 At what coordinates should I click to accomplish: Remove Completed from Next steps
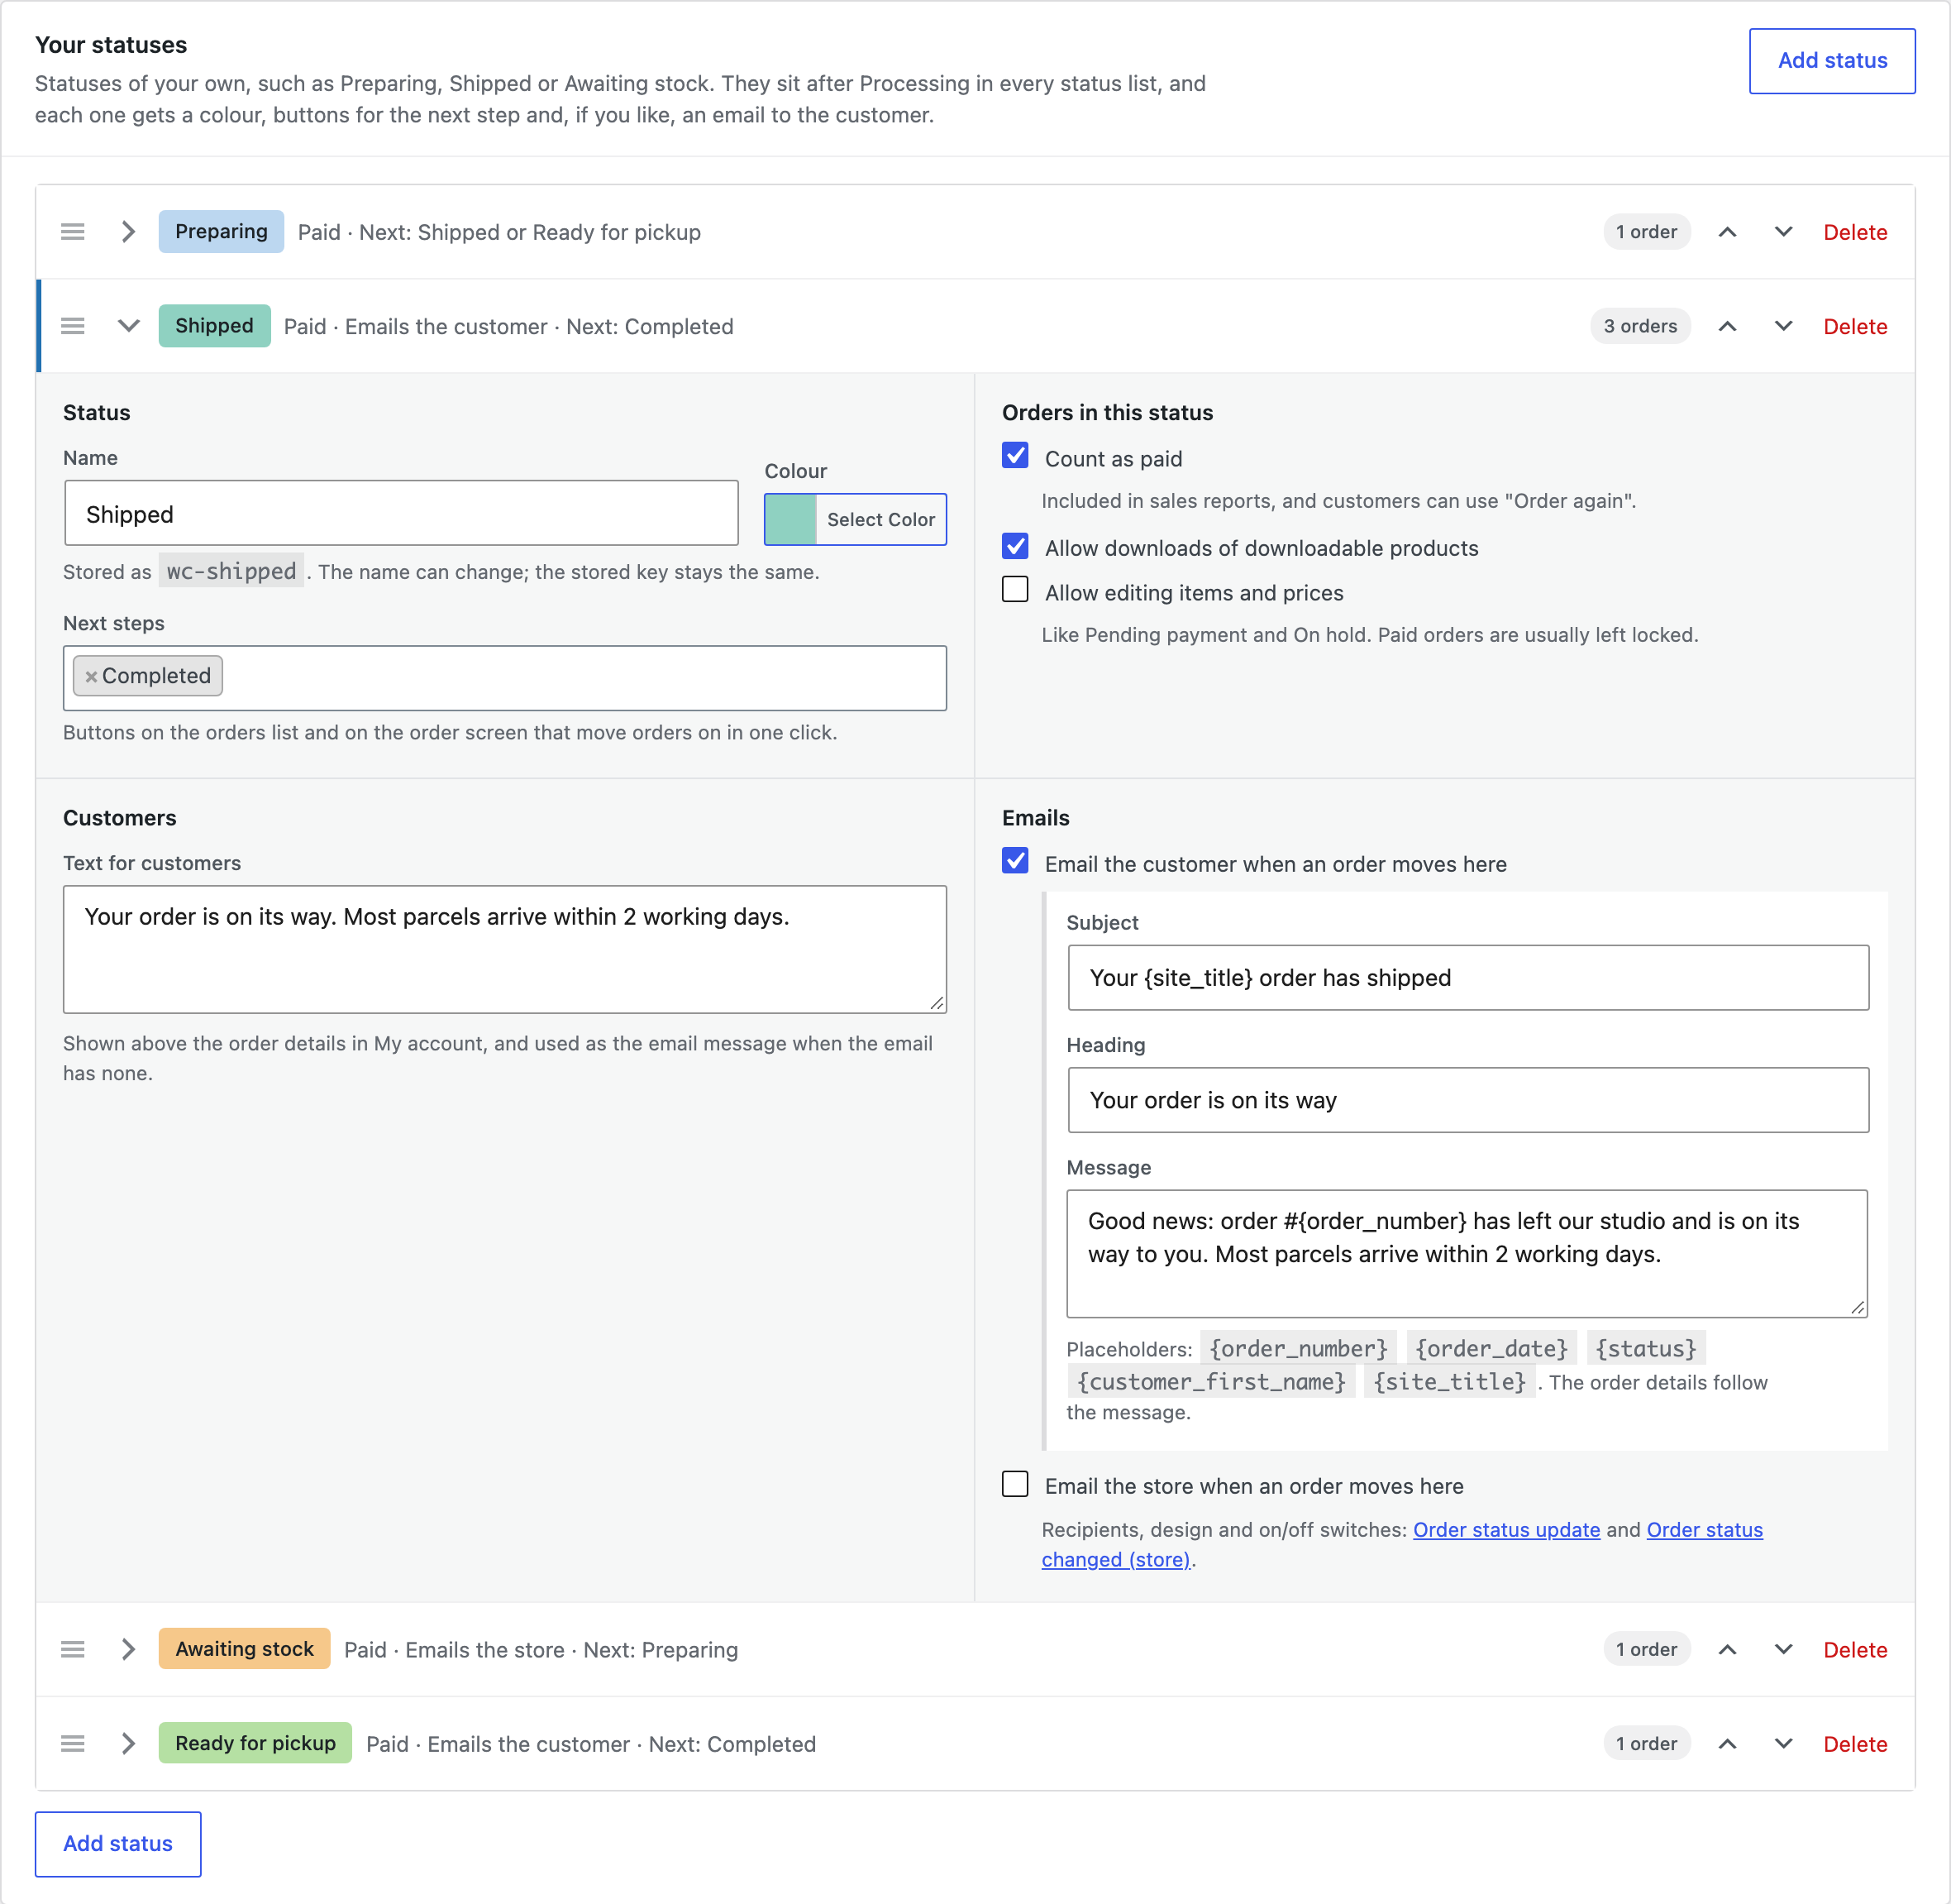click(91, 677)
